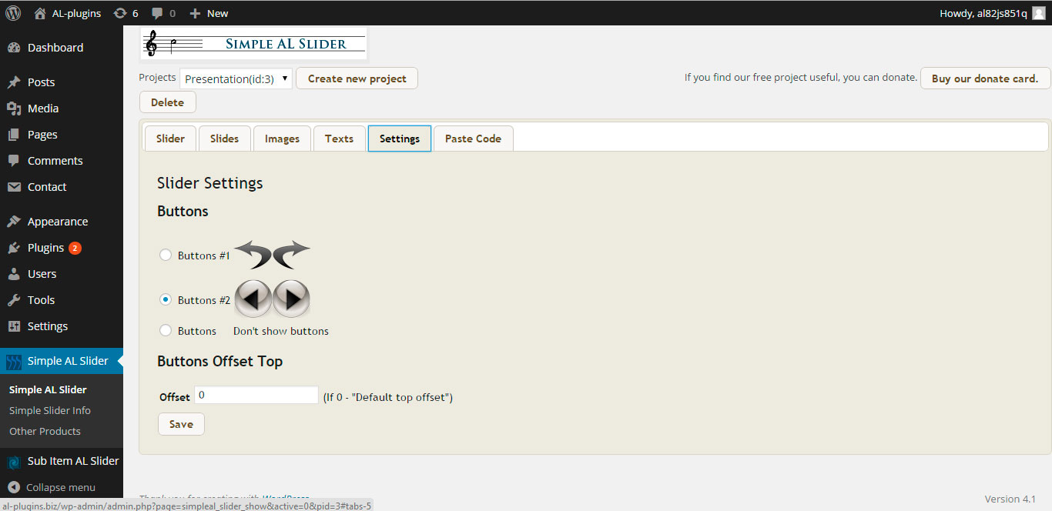The image size is (1052, 511).
Task: Click the Plugins update badge 2
Action: point(75,248)
